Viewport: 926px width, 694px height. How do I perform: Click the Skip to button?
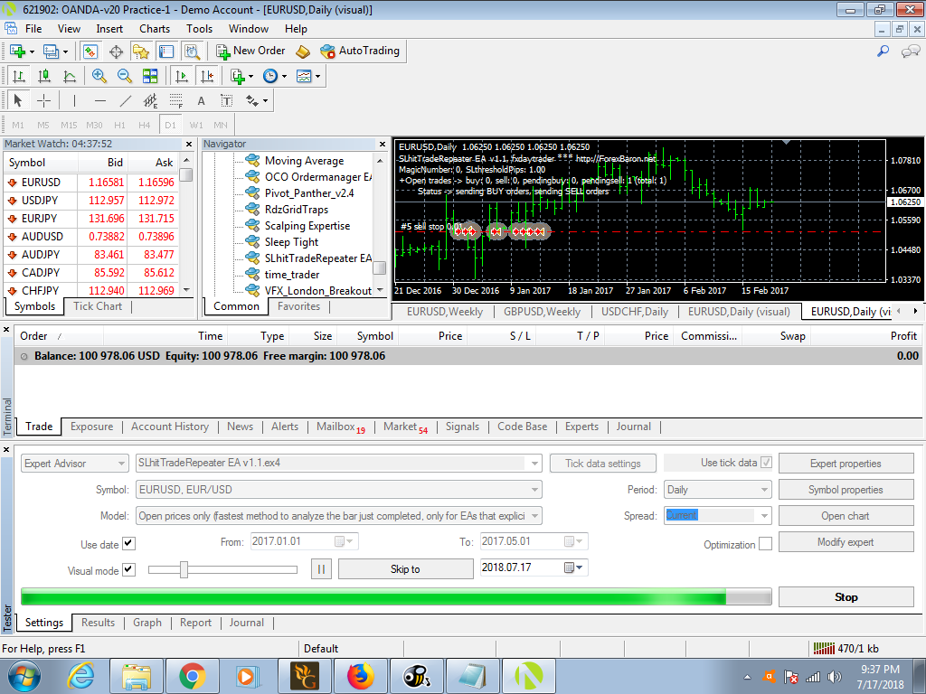pyautogui.click(x=405, y=569)
